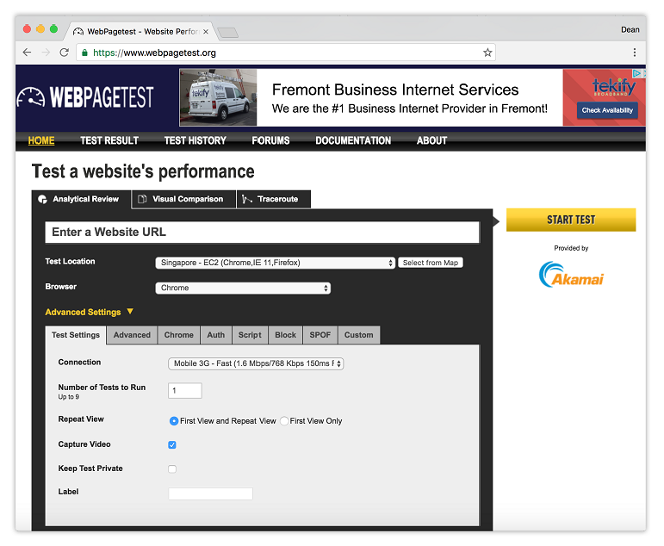Enable the Capture Video checkbox
664x546 pixels.
172,445
